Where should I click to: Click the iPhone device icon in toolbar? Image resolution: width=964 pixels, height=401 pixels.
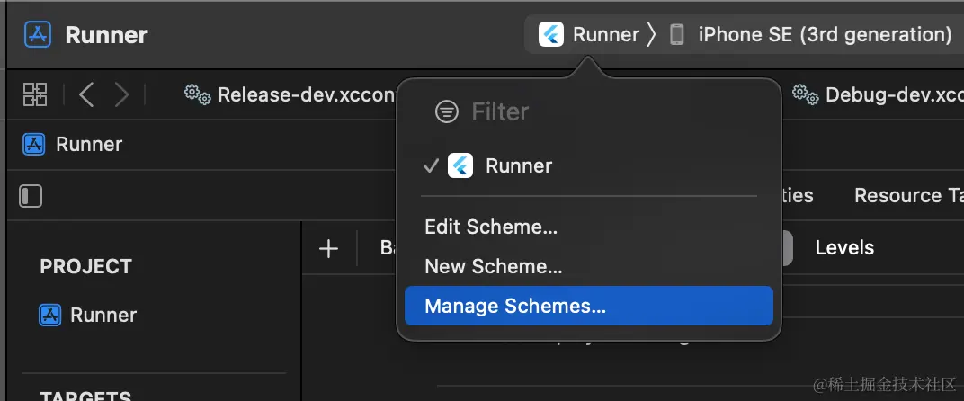677,35
